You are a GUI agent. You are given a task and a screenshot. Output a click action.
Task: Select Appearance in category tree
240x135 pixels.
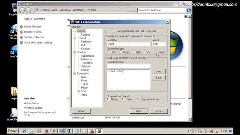[88, 56]
